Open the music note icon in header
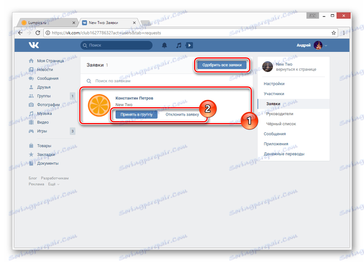Screen dimensions: 364x262 click(179, 45)
